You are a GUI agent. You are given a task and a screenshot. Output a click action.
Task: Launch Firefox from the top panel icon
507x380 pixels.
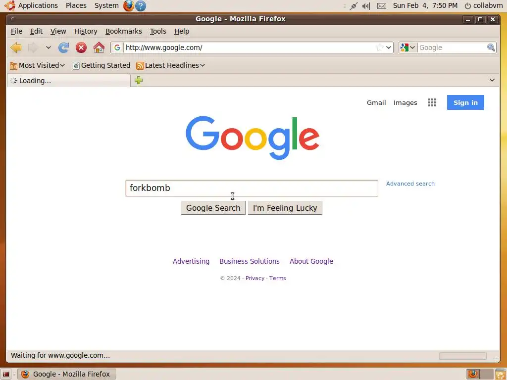(x=128, y=5)
